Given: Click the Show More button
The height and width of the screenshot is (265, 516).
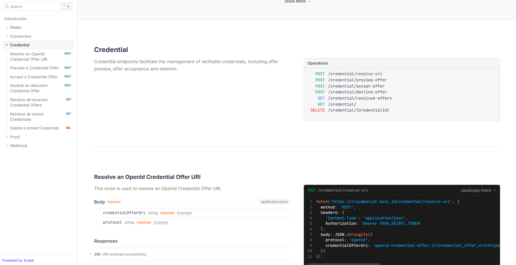Looking at the screenshot, I should click(297, 2).
